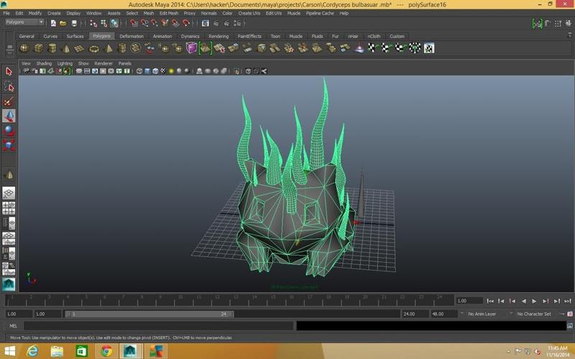
Task: Open viewport Lighting menu
Action: 65,63
